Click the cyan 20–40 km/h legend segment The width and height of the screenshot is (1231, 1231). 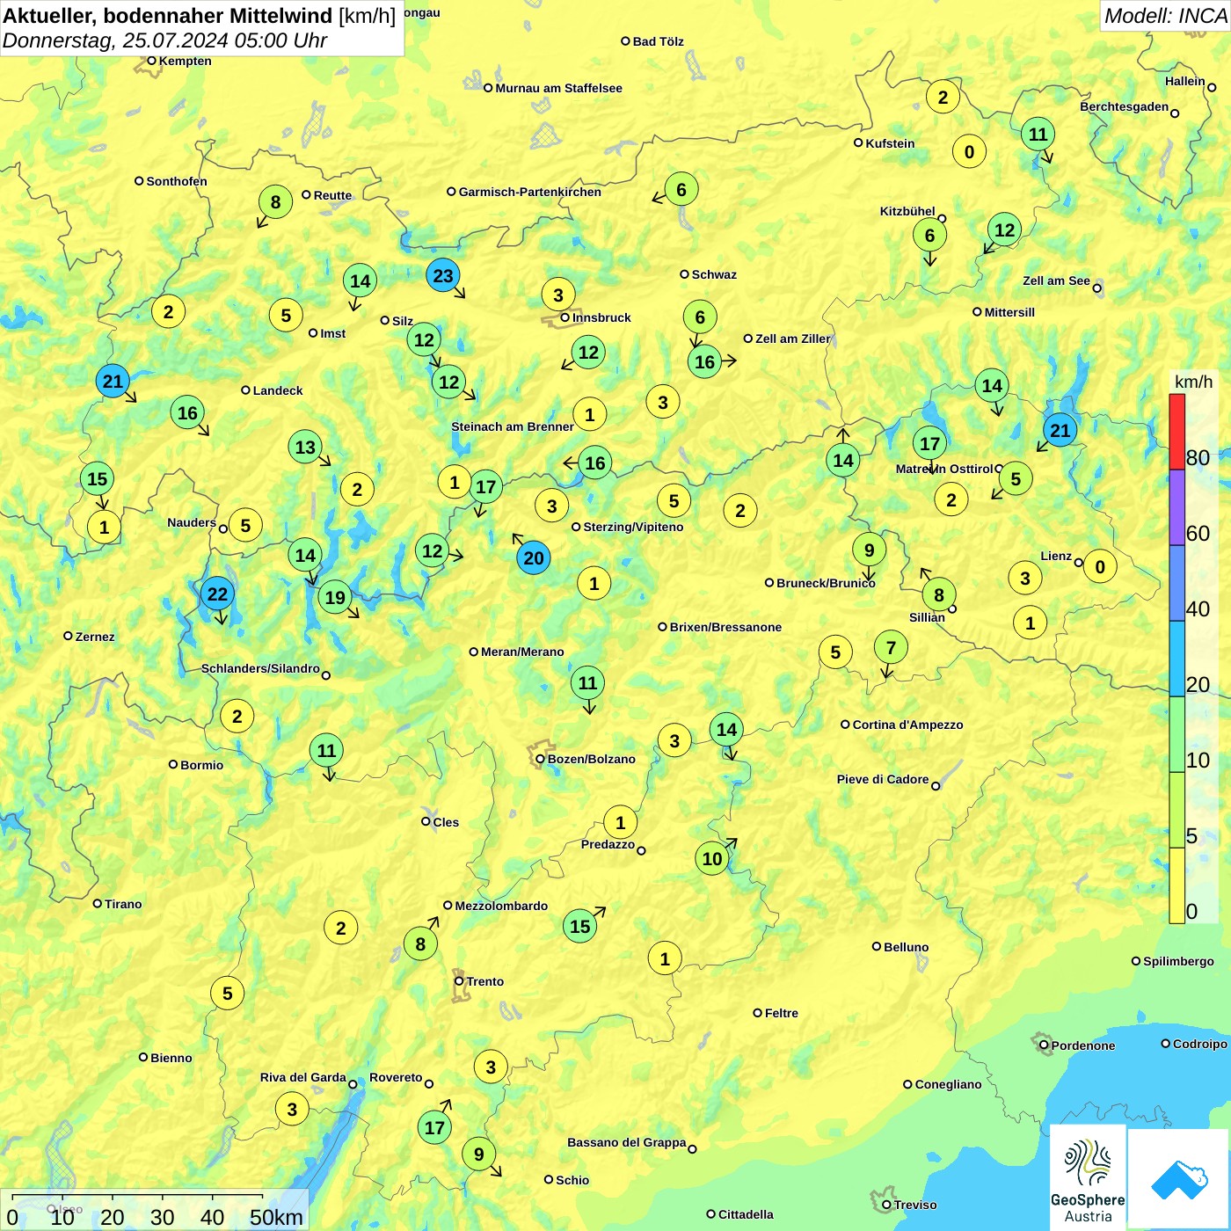(x=1176, y=659)
